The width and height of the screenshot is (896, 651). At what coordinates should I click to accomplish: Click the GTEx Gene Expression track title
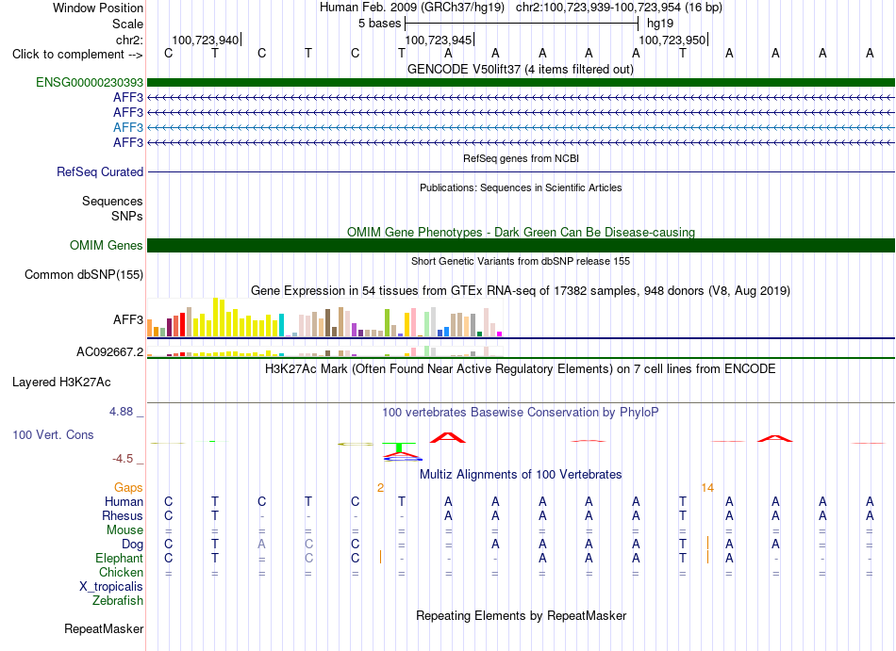pyautogui.click(x=520, y=290)
